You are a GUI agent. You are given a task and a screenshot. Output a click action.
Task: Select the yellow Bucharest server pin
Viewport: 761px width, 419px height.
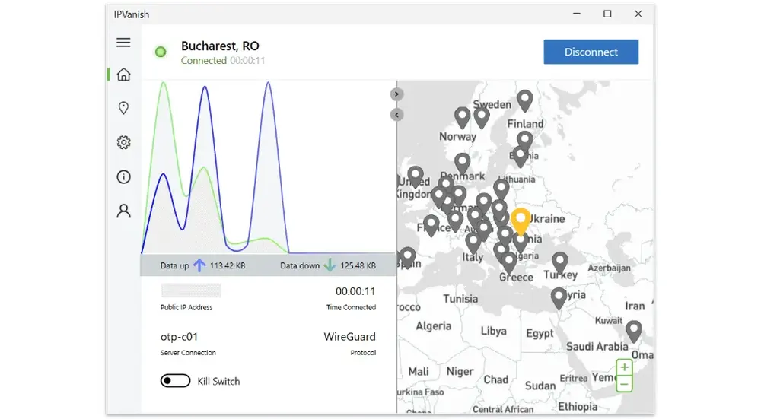point(521,221)
